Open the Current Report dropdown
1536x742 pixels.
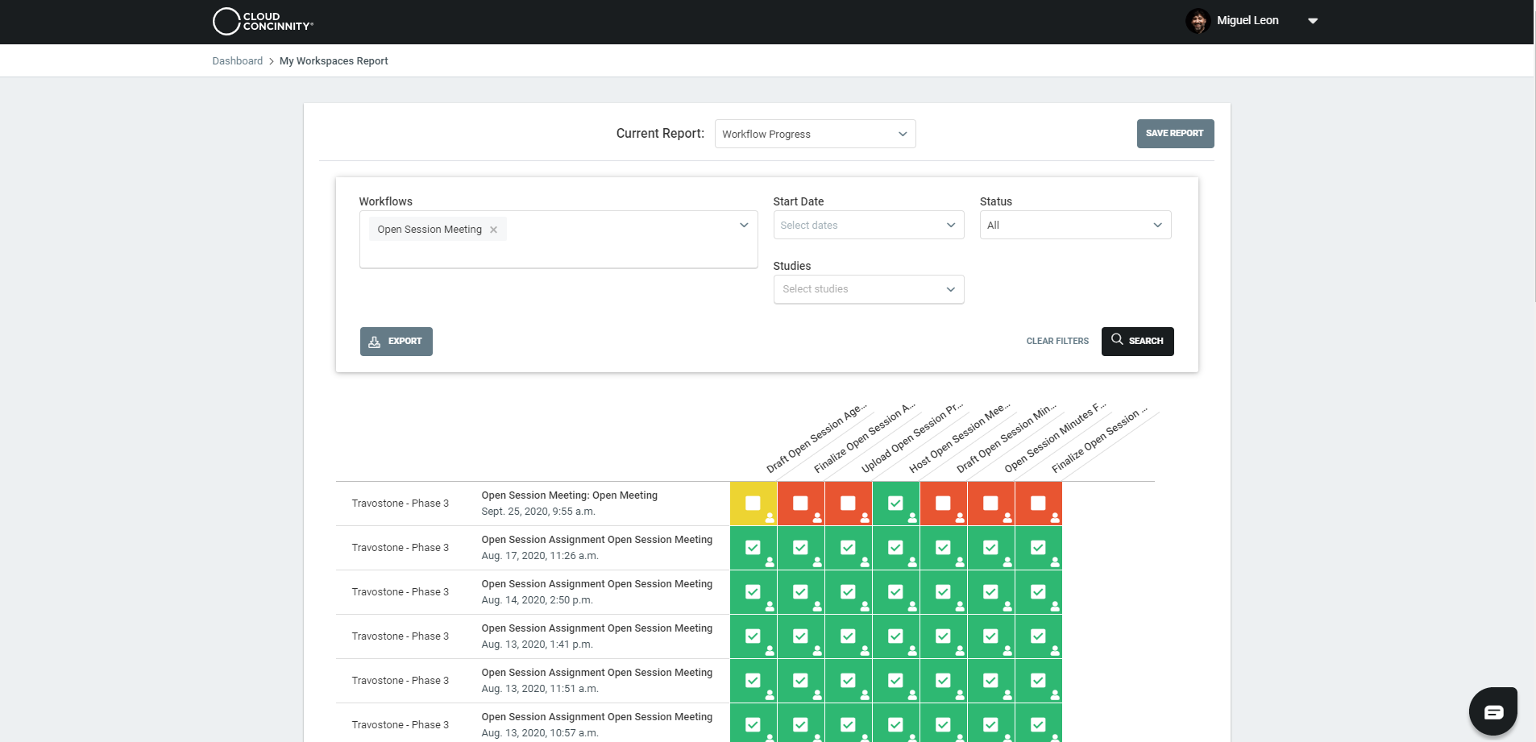pos(815,134)
